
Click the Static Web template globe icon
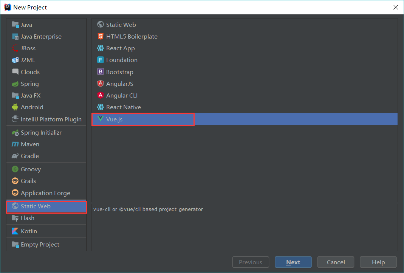pyautogui.click(x=101, y=25)
